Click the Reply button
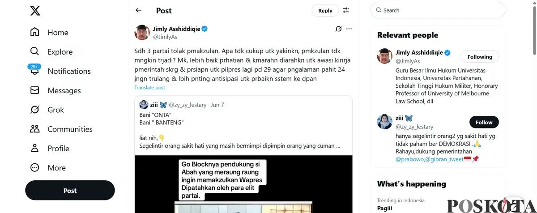Image resolution: width=537 pixels, height=213 pixels. click(325, 11)
